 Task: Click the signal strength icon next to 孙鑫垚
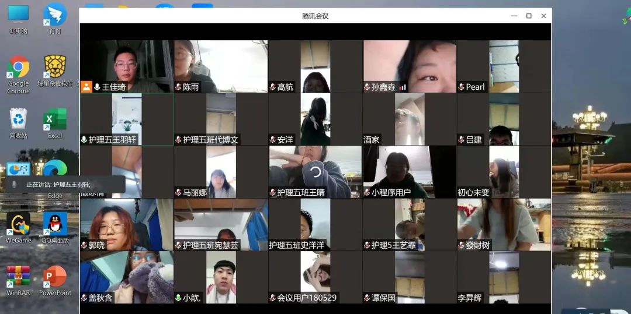tap(403, 87)
